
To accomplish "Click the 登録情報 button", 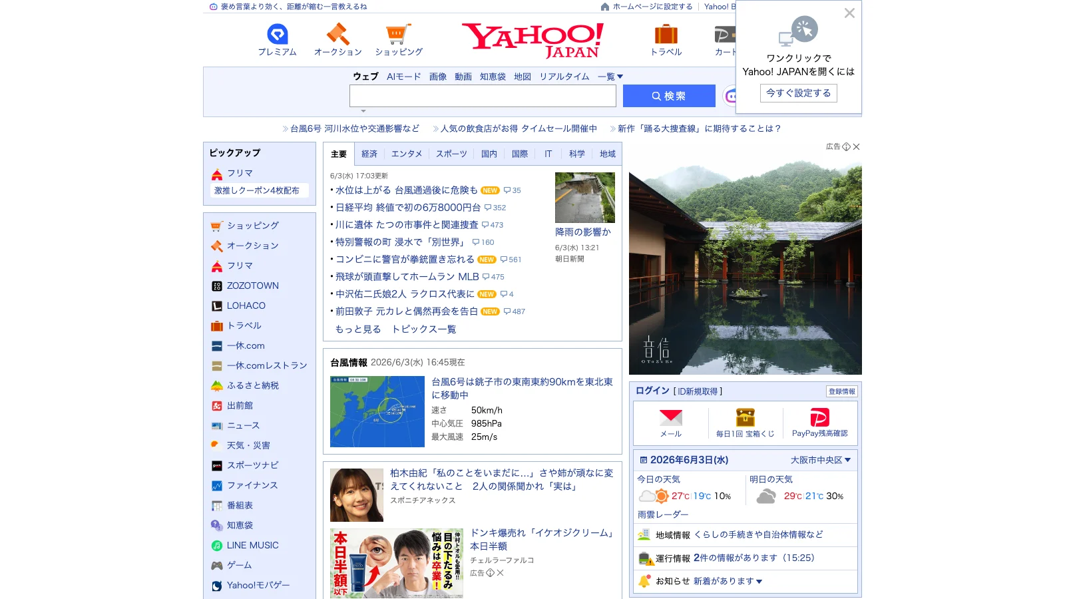I will coord(842,391).
